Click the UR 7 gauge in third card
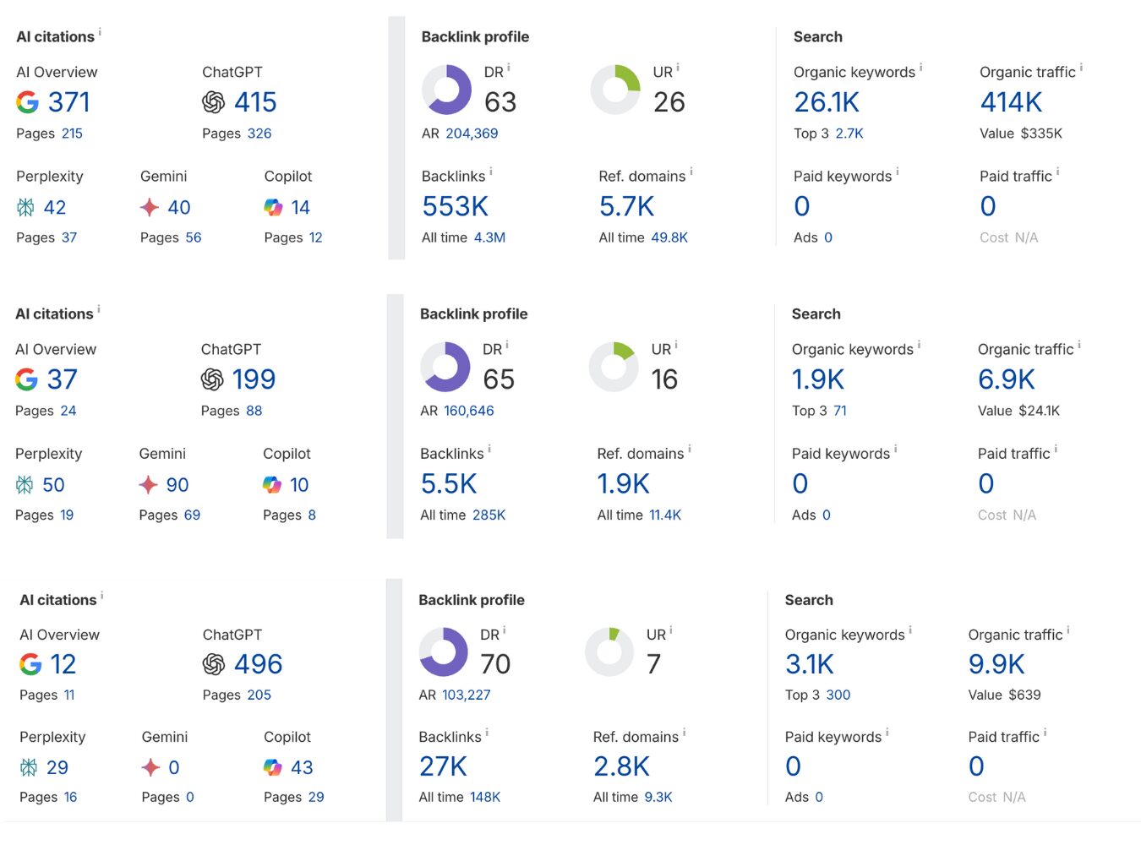This screenshot has width=1141, height=845. coord(609,651)
